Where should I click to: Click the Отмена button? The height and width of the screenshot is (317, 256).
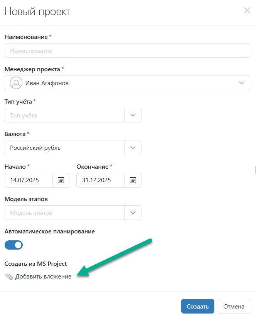(234, 306)
